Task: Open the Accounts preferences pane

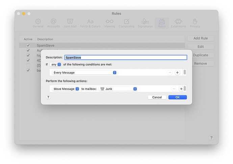Action: pos(53,23)
